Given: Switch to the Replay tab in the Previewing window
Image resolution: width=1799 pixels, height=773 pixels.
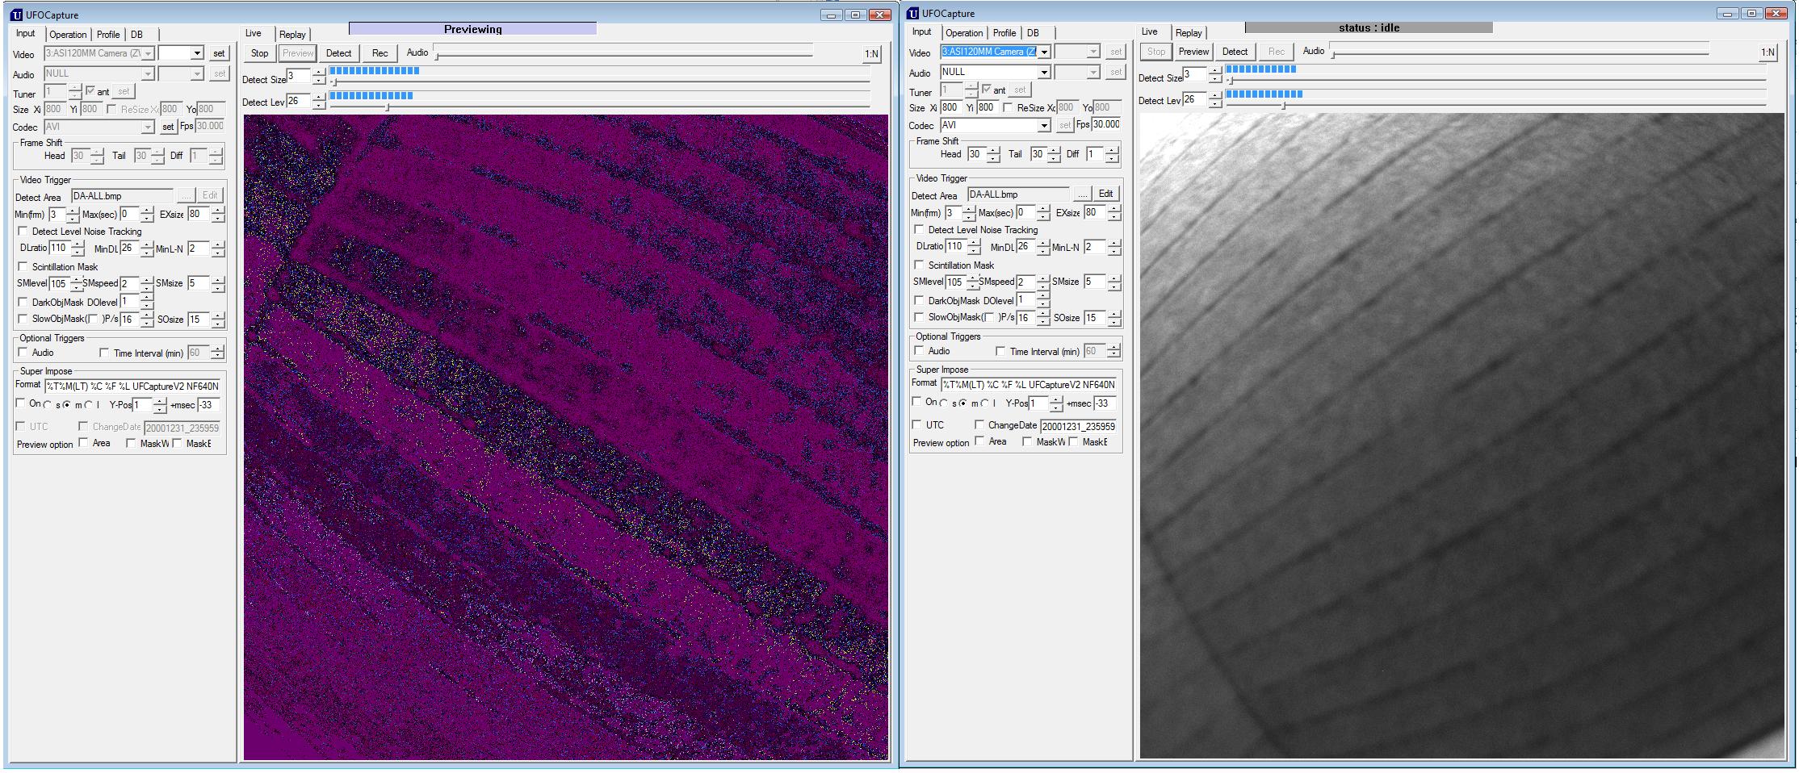Looking at the screenshot, I should tap(292, 35).
